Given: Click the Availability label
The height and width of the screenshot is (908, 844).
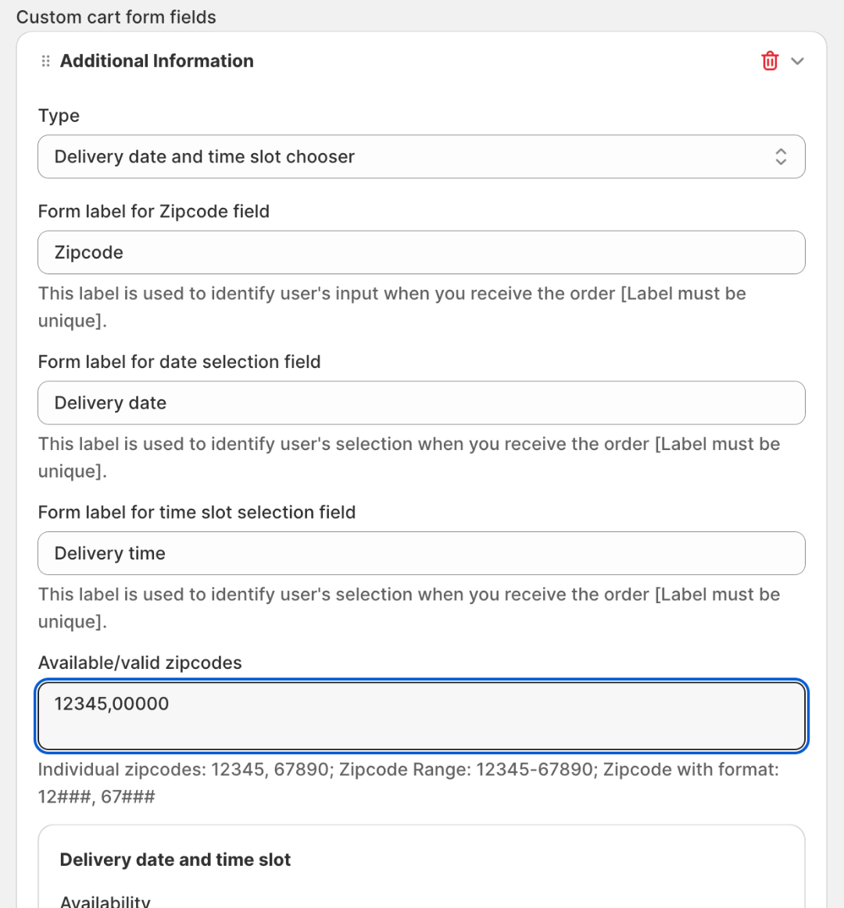Looking at the screenshot, I should point(105,901).
